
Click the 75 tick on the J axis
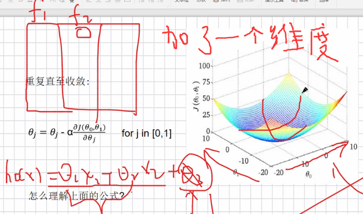pos(206,82)
